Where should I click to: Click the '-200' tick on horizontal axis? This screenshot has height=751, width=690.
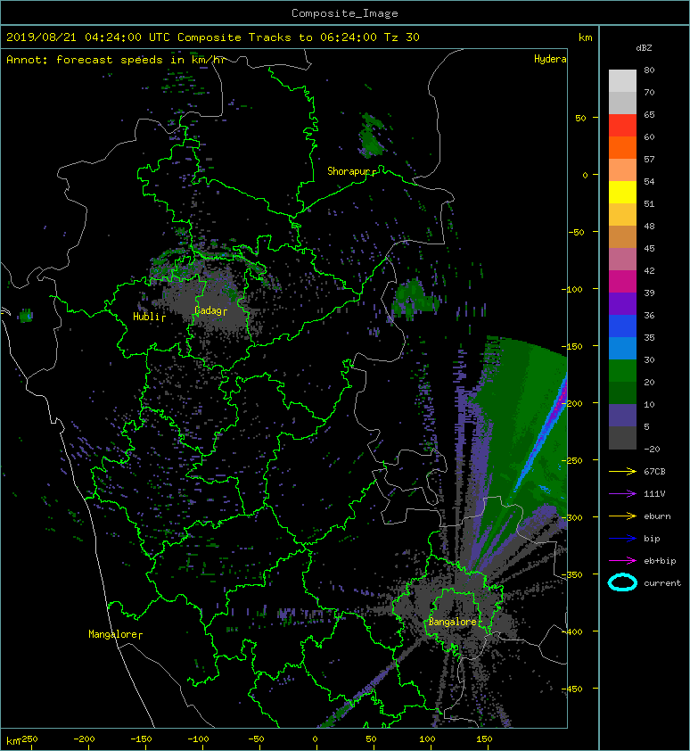click(85, 739)
